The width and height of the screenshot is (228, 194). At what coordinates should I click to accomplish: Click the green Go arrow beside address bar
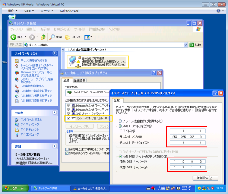click(192, 45)
